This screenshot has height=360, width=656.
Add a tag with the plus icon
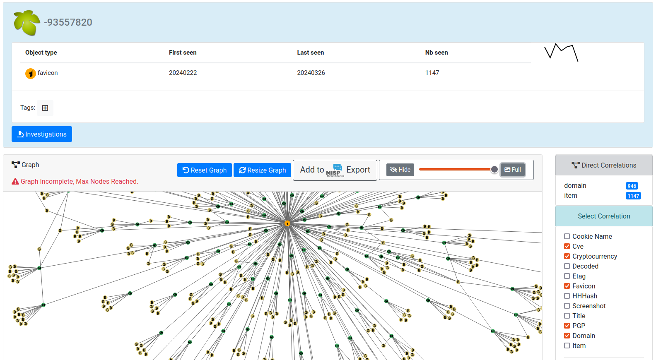point(45,108)
